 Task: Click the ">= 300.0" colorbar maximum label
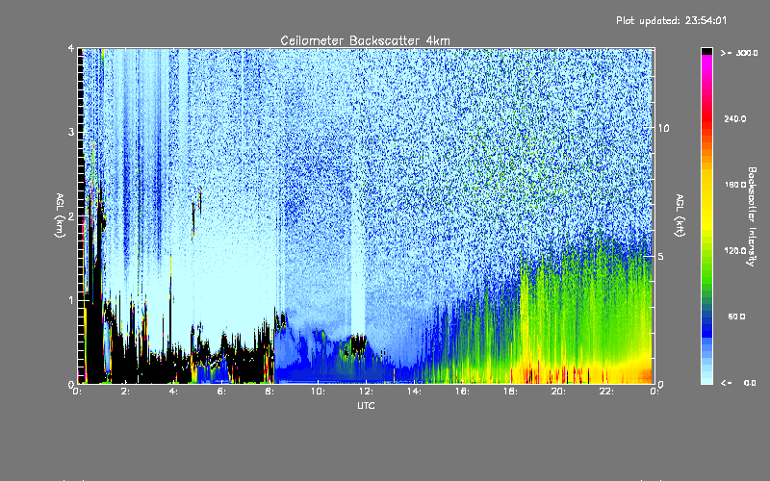(739, 53)
